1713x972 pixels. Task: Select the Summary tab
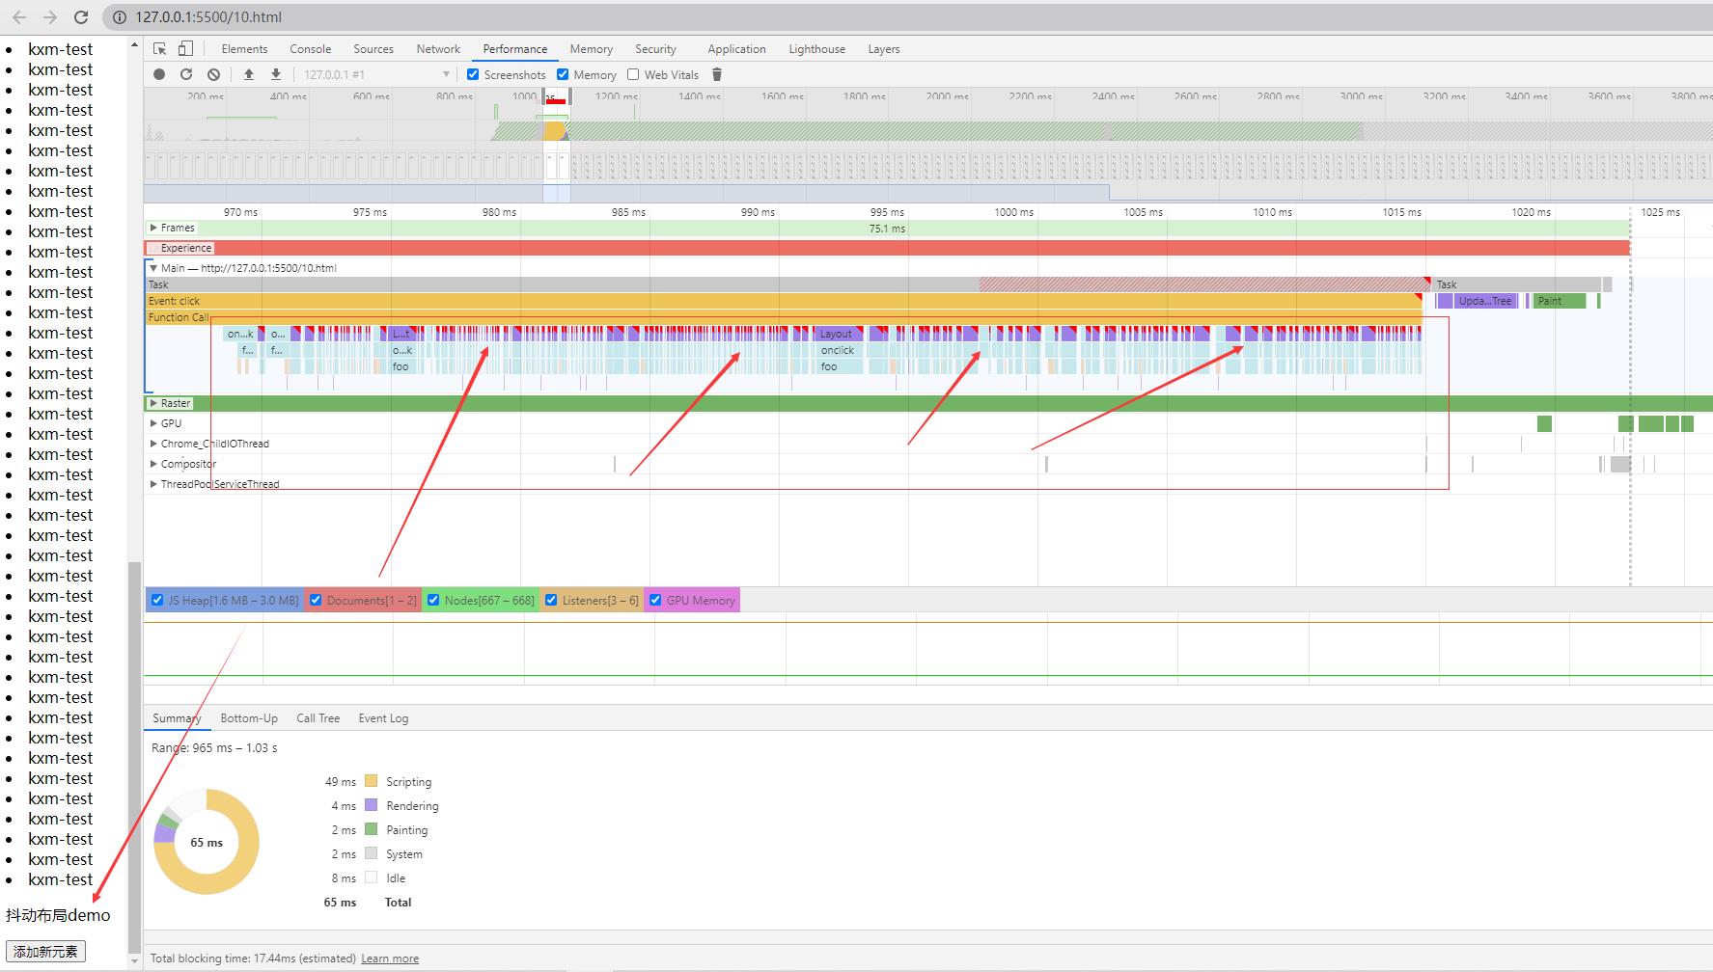coord(177,718)
